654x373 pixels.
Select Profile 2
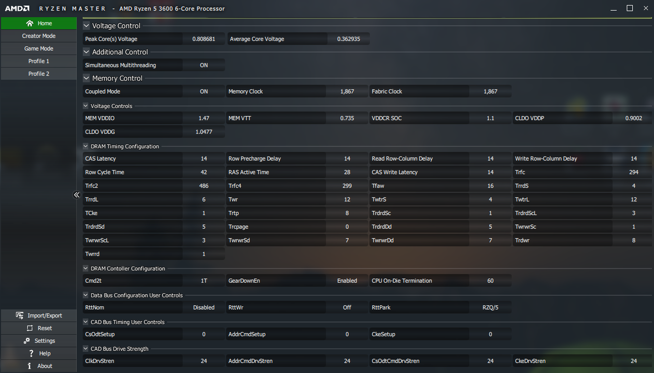coord(39,74)
